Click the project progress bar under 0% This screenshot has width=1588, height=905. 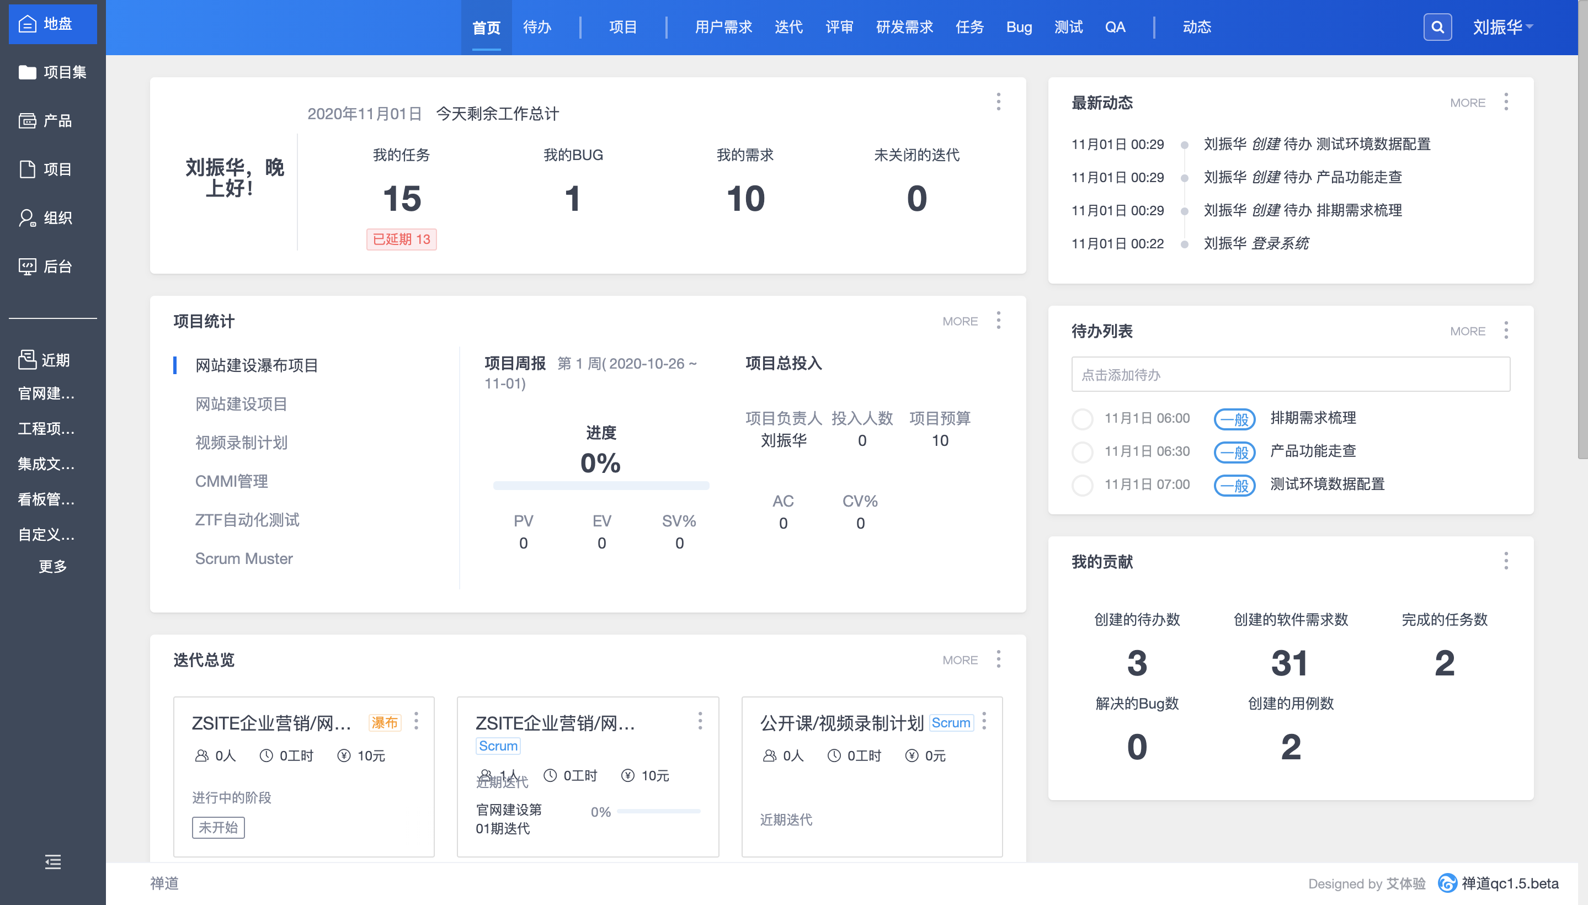tap(600, 486)
